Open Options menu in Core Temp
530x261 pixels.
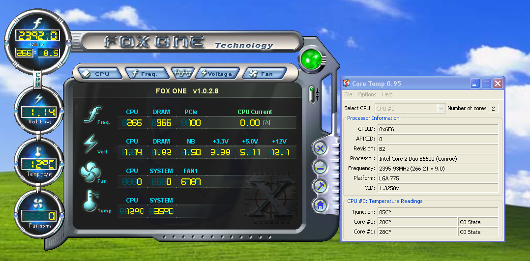(x=367, y=94)
